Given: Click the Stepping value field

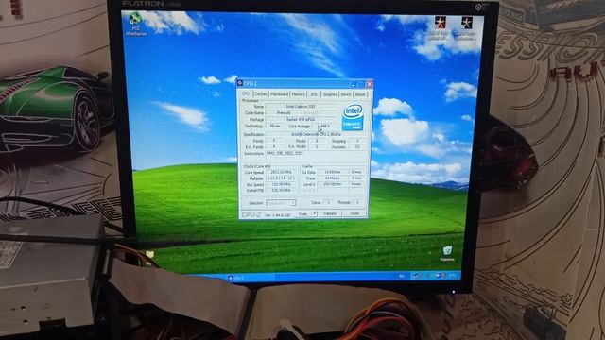Looking at the screenshot, I should coord(357,141).
